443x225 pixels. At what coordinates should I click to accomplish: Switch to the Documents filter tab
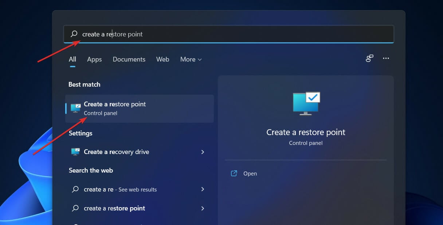(129, 59)
